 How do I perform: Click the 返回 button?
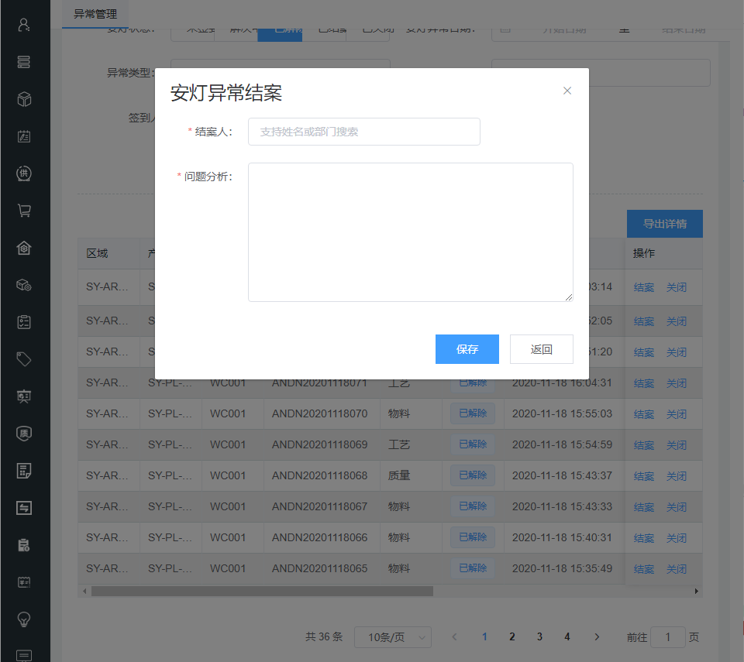541,349
